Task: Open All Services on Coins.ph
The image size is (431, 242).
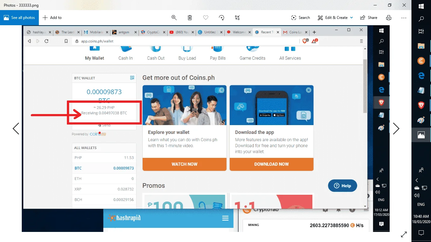Action: click(x=290, y=53)
